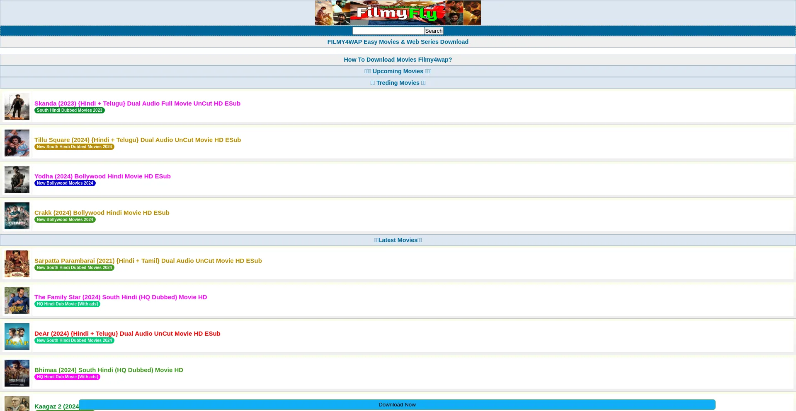Select New South Hindi Dubbed tag under DeAr
The width and height of the screenshot is (796, 411).
pos(74,341)
